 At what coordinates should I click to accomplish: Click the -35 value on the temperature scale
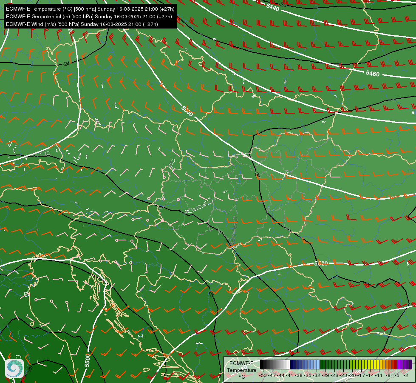(x=308, y=375)
